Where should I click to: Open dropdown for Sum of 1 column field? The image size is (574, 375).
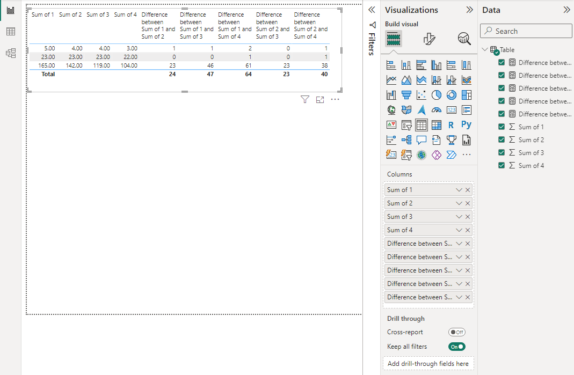(x=459, y=190)
